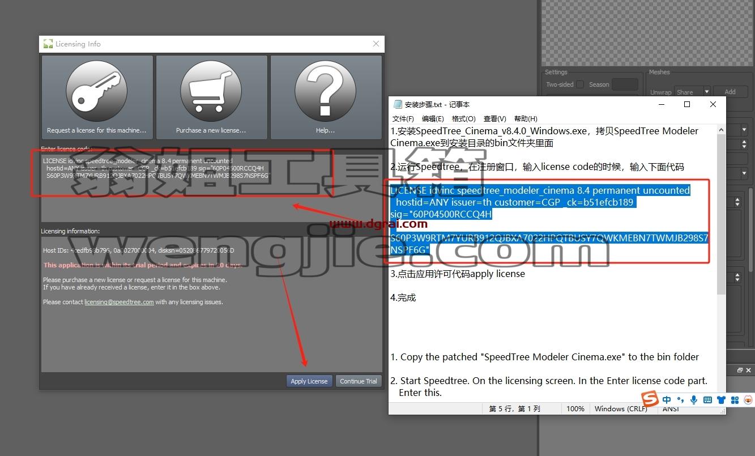
Task: Open the 编辑(E) menu in Notepad
Action: coord(433,118)
